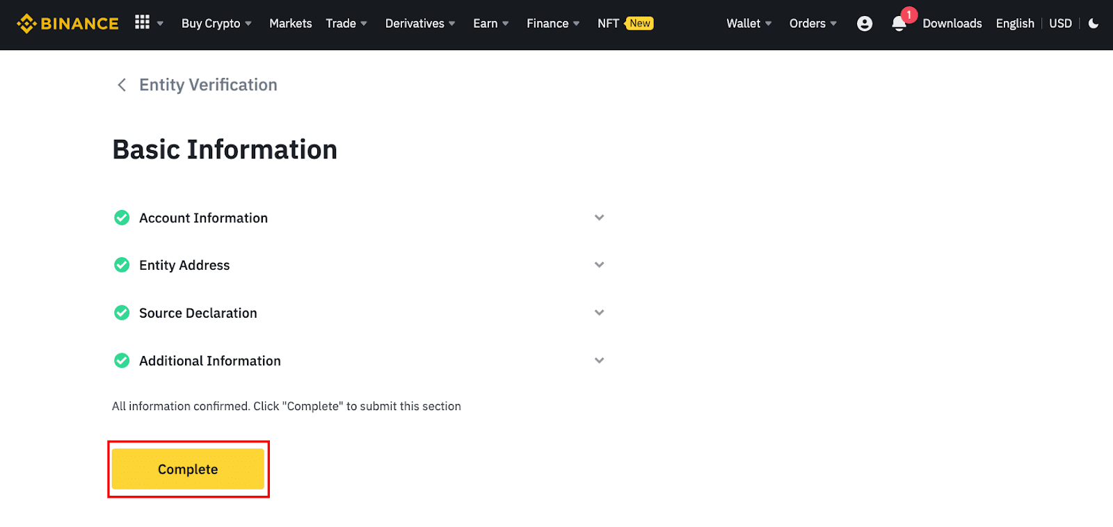Open the Finance dropdown menu
Screen dimensions: 1113x527
pos(553,24)
